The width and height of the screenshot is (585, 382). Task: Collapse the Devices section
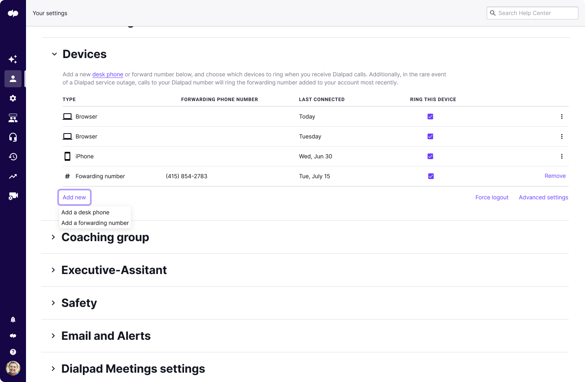(54, 54)
